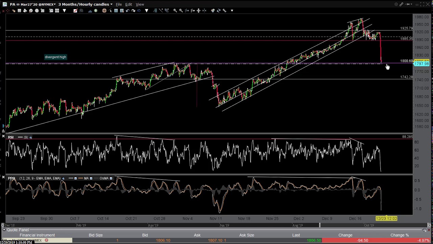433x244 pixels.
Task: Click the Change % column header
Action: 400,235
